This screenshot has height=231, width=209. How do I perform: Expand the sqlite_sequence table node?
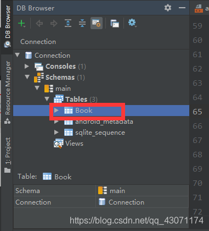(57, 132)
